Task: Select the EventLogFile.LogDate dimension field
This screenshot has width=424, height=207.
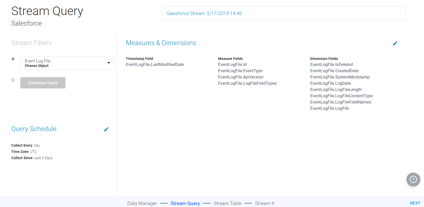Action: coord(331,83)
